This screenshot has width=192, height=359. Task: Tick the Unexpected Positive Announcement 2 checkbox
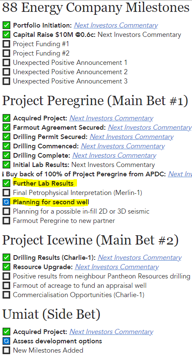(x=6, y=72)
